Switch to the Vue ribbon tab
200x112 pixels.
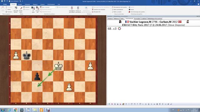(59, 4)
